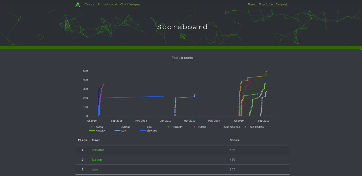Click the User link in top-right navbar
This screenshot has width=362, height=176.
[252, 5]
